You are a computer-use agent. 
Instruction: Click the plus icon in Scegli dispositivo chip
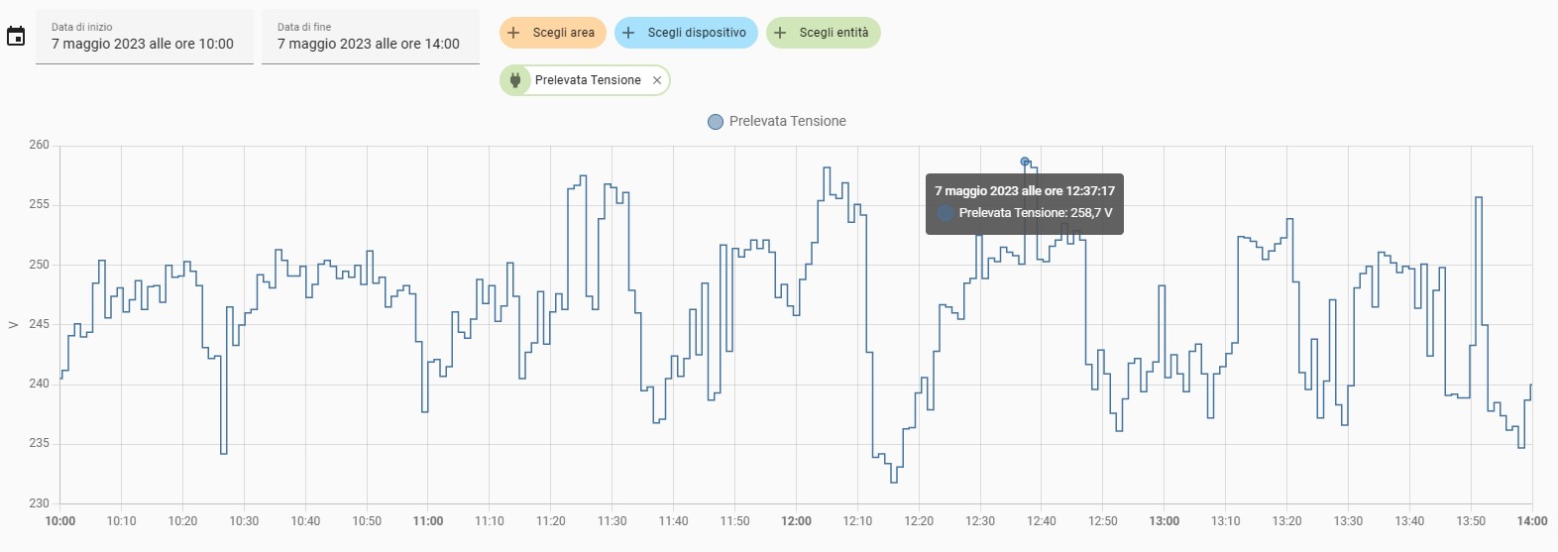click(x=628, y=33)
